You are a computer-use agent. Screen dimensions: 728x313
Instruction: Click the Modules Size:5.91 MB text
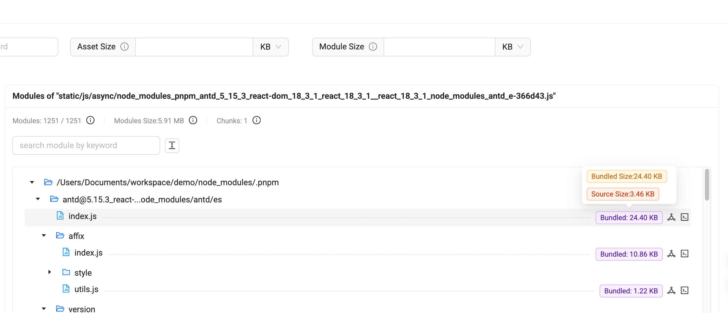point(149,121)
